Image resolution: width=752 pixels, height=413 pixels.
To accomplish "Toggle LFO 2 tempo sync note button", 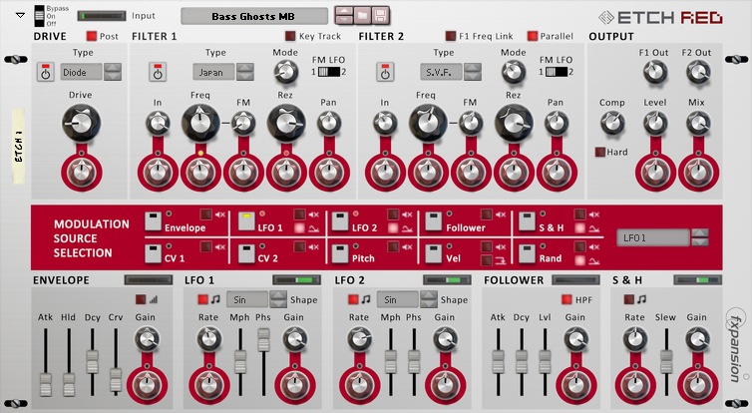I will click(353, 300).
